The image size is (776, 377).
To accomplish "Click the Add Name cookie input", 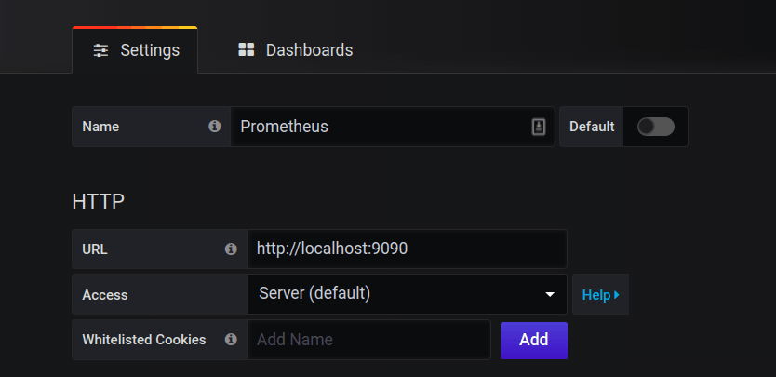I will click(x=368, y=340).
